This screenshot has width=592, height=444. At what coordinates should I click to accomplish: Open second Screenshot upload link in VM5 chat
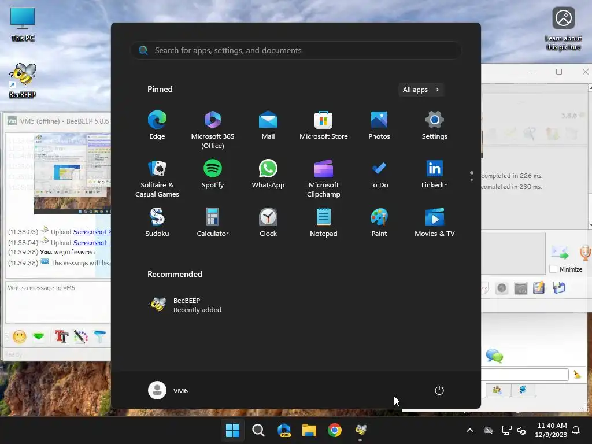[91, 243]
